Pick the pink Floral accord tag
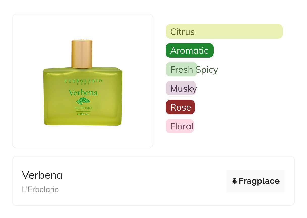 pyautogui.click(x=179, y=126)
